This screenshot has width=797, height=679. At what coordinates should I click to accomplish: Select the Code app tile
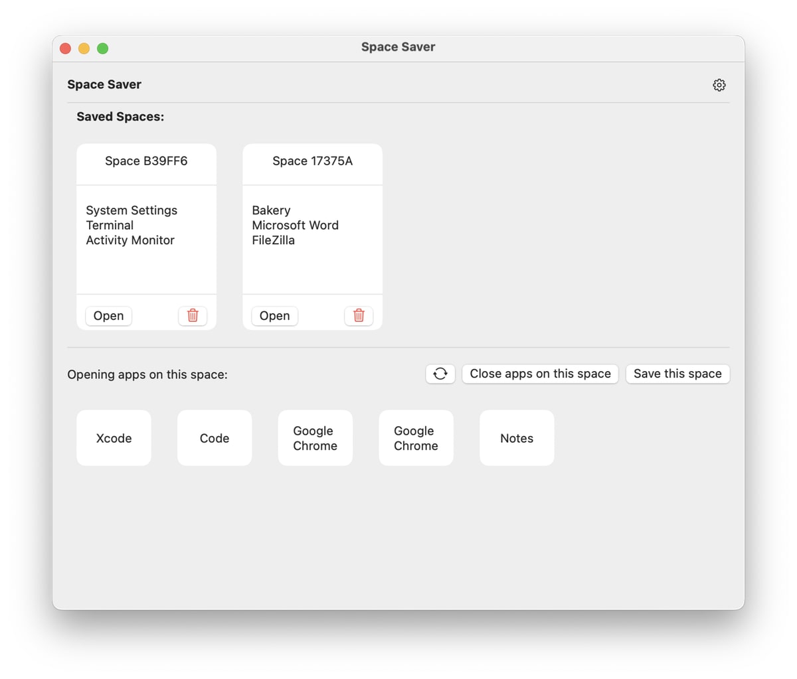coord(214,438)
